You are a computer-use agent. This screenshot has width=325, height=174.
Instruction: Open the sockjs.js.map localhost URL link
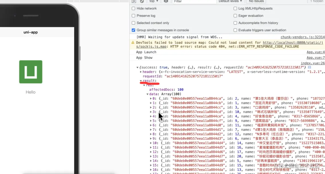(x=293, y=43)
